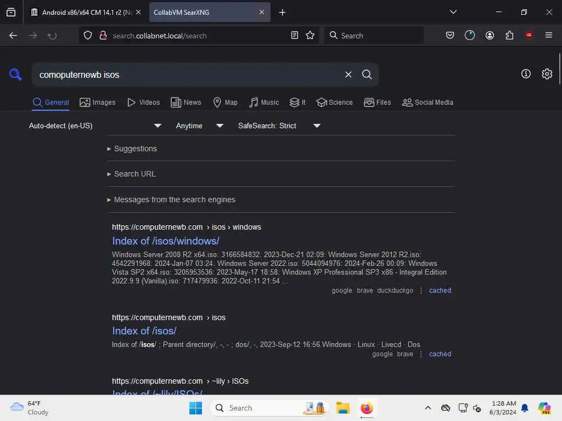The height and width of the screenshot is (421, 562).
Task: Switch to the Social Media category
Action: 428,103
